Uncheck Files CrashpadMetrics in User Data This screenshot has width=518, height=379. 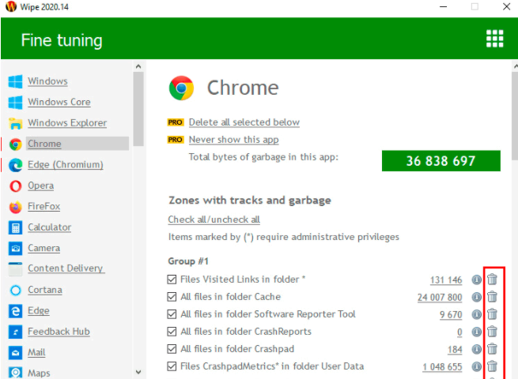click(172, 366)
